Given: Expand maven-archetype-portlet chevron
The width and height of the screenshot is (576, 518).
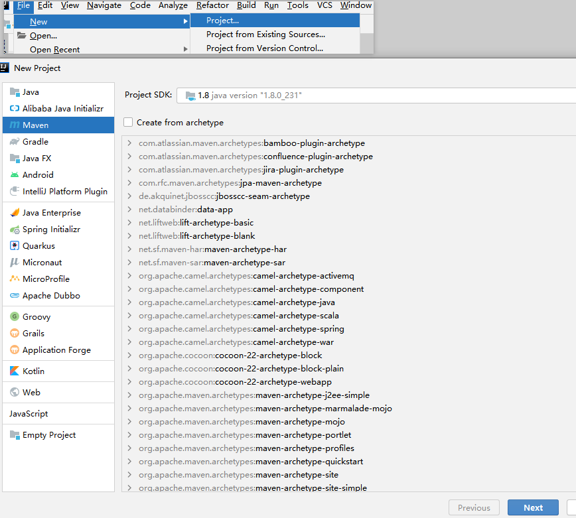Looking at the screenshot, I should click(129, 434).
